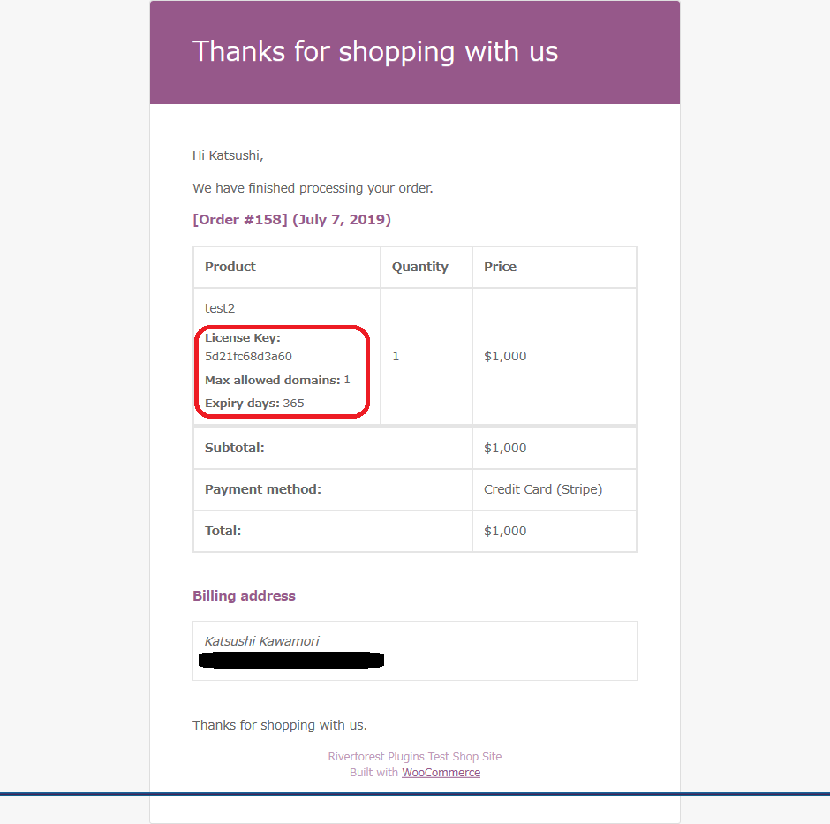
Task: Click the Total row amount
Action: click(x=505, y=531)
